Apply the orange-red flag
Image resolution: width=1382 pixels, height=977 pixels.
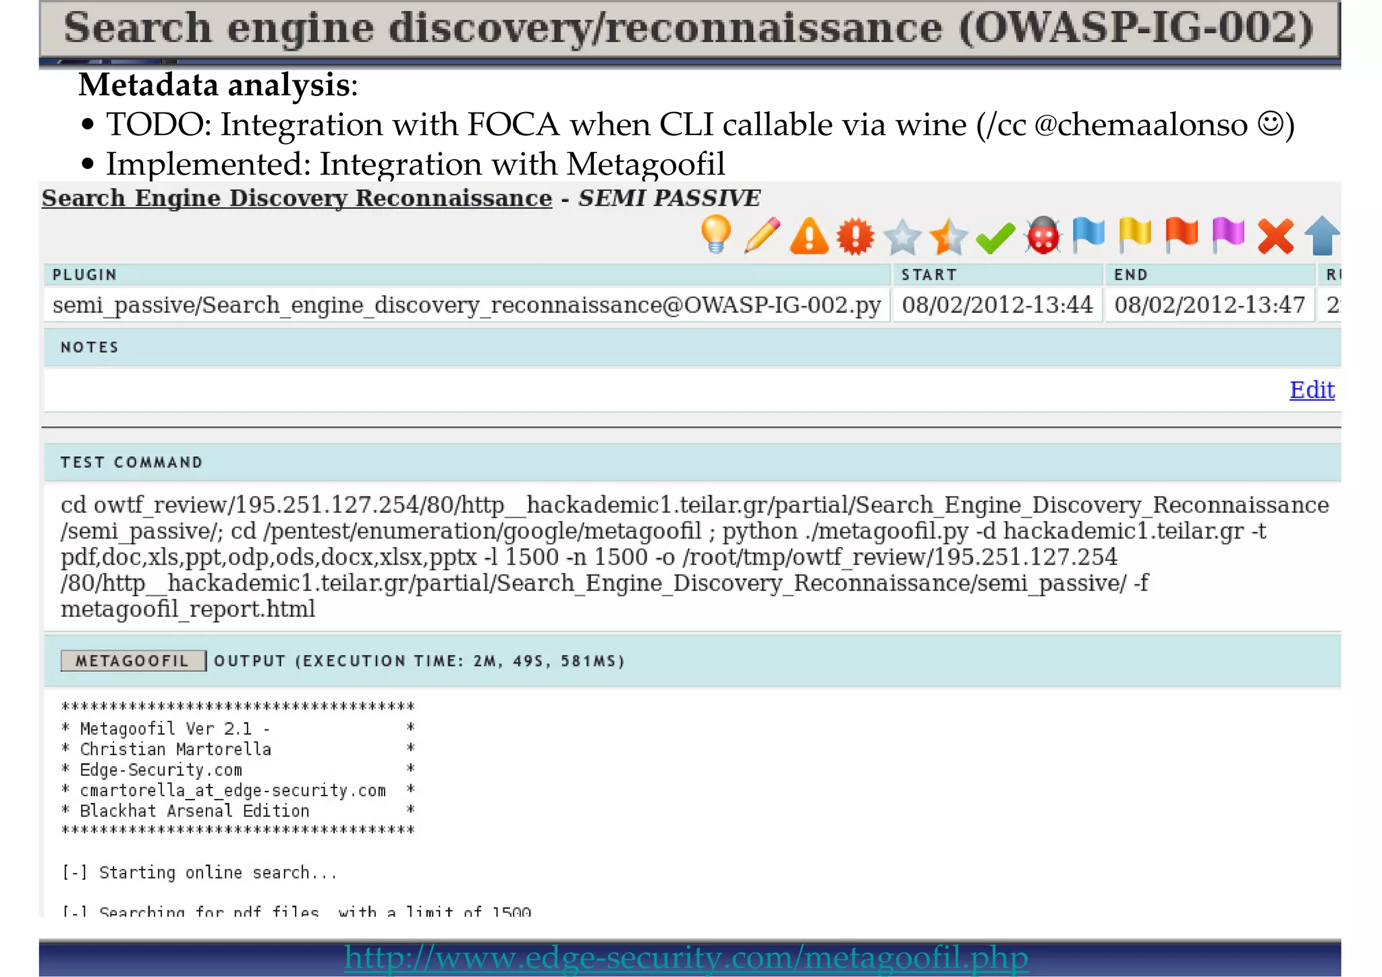(x=1182, y=235)
